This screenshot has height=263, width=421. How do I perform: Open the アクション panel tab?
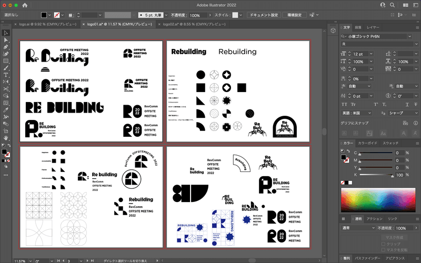click(374, 219)
